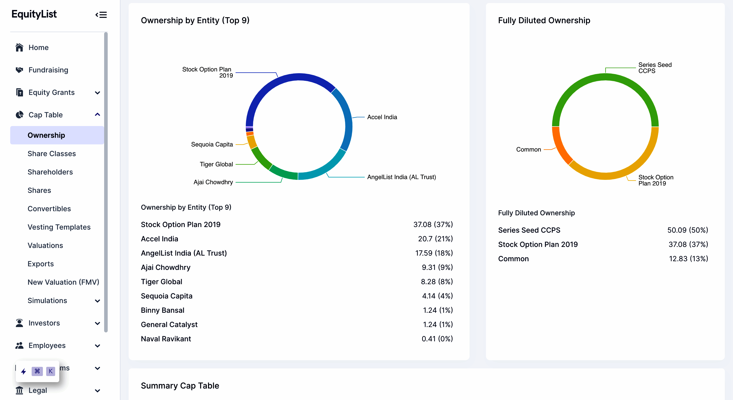Expand the Employees section chevron
This screenshot has width=733, height=400.
(97, 346)
